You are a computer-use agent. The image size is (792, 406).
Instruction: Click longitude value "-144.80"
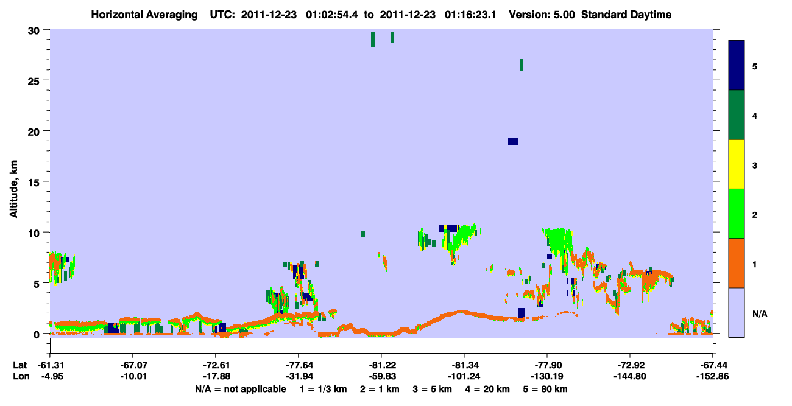[629, 376]
